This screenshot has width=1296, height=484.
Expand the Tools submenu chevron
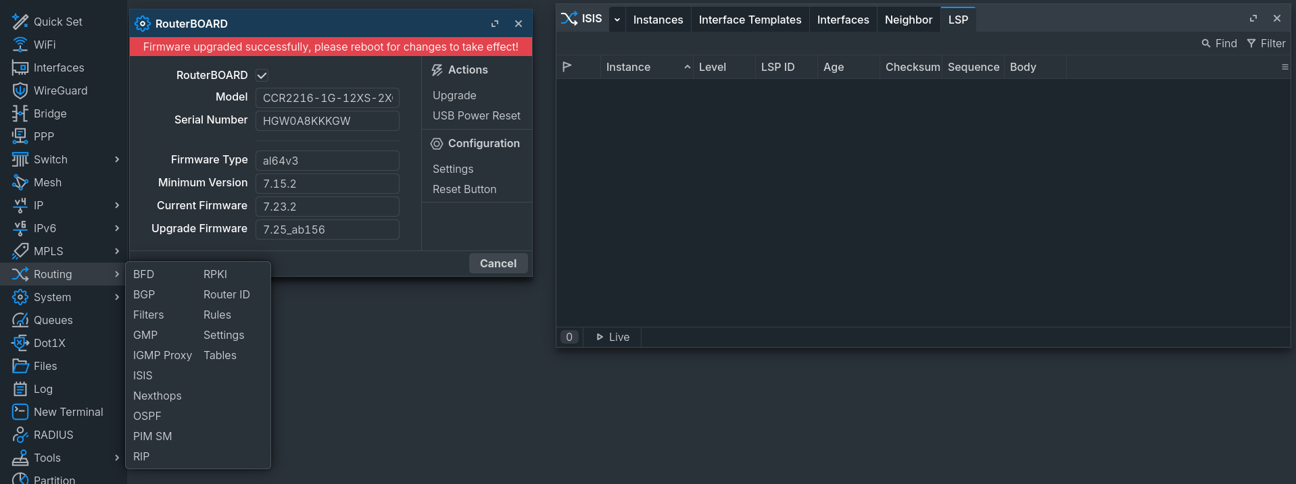[x=117, y=458]
